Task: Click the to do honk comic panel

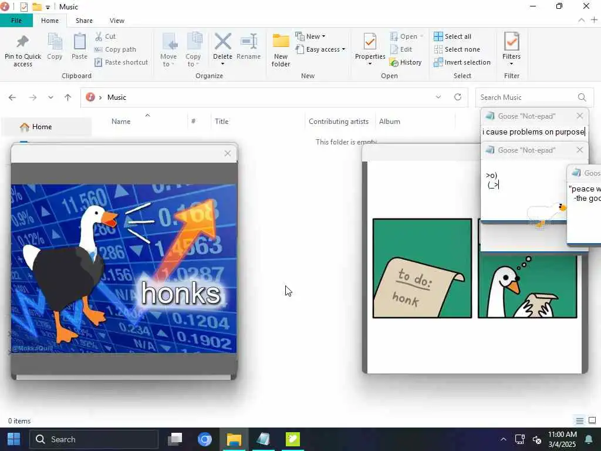Action: tap(422, 268)
